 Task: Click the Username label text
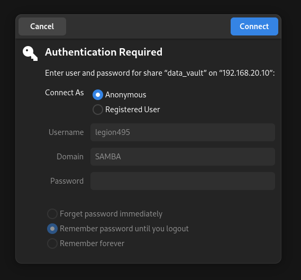click(x=66, y=132)
